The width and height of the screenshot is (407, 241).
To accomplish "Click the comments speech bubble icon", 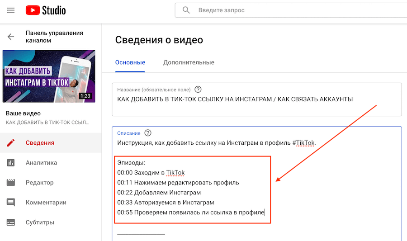I will [x=11, y=203].
